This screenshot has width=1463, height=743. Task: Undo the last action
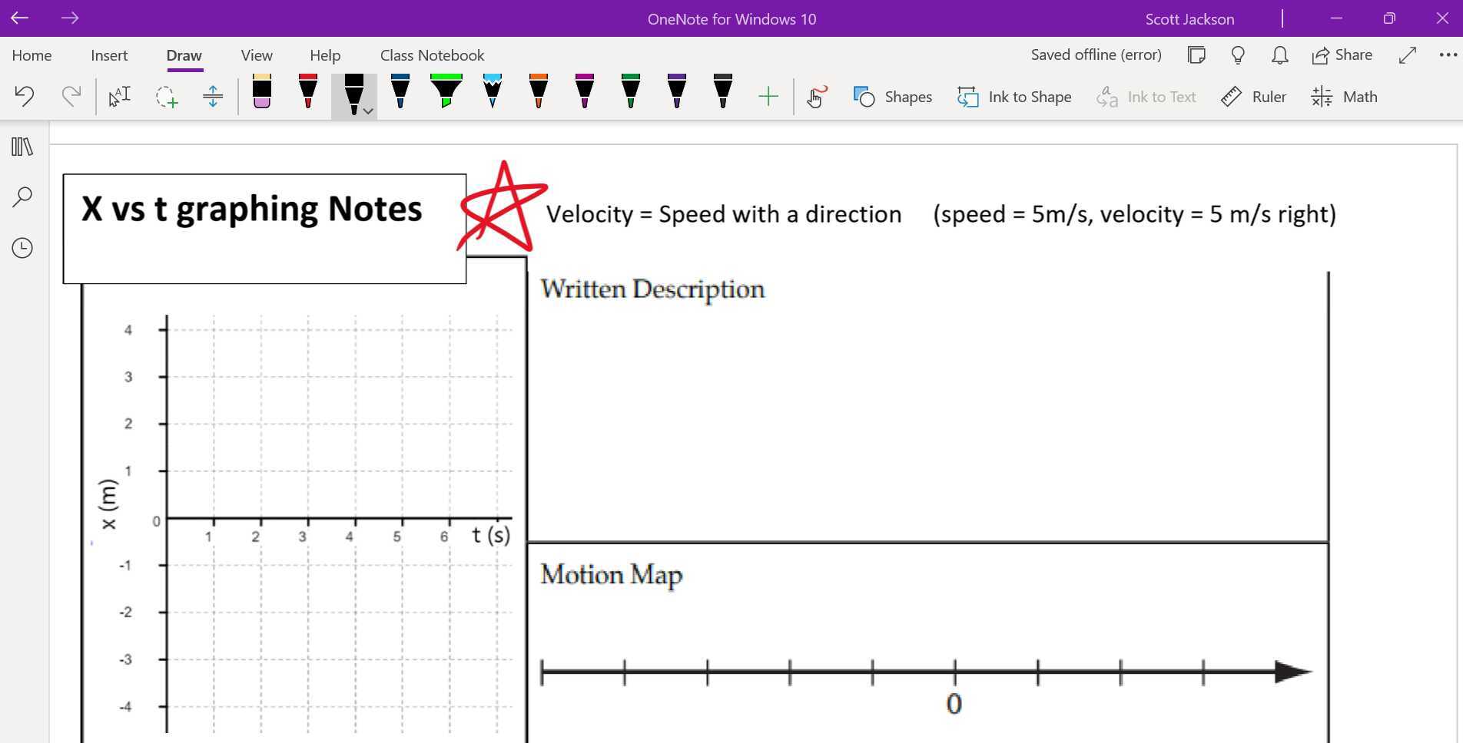[x=25, y=96]
